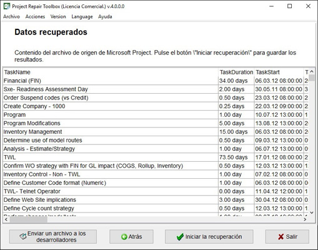Click the 3.00 days duration cell
This screenshot has height=250, width=318.
coord(236,200)
